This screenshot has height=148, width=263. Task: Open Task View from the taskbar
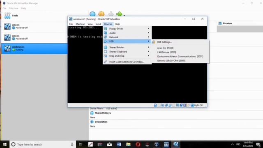(x=81, y=144)
